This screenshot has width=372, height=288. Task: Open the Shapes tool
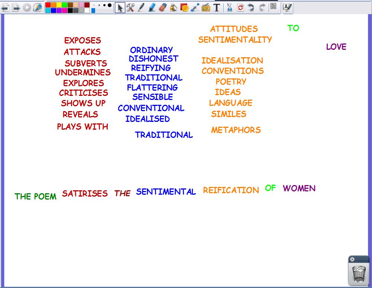point(184,7)
